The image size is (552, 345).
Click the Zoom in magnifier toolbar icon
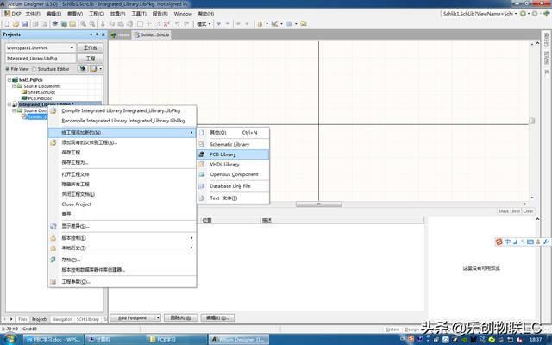[x=83, y=24]
